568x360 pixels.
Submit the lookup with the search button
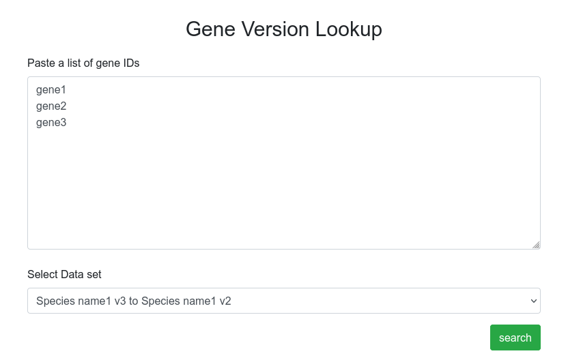(x=515, y=337)
